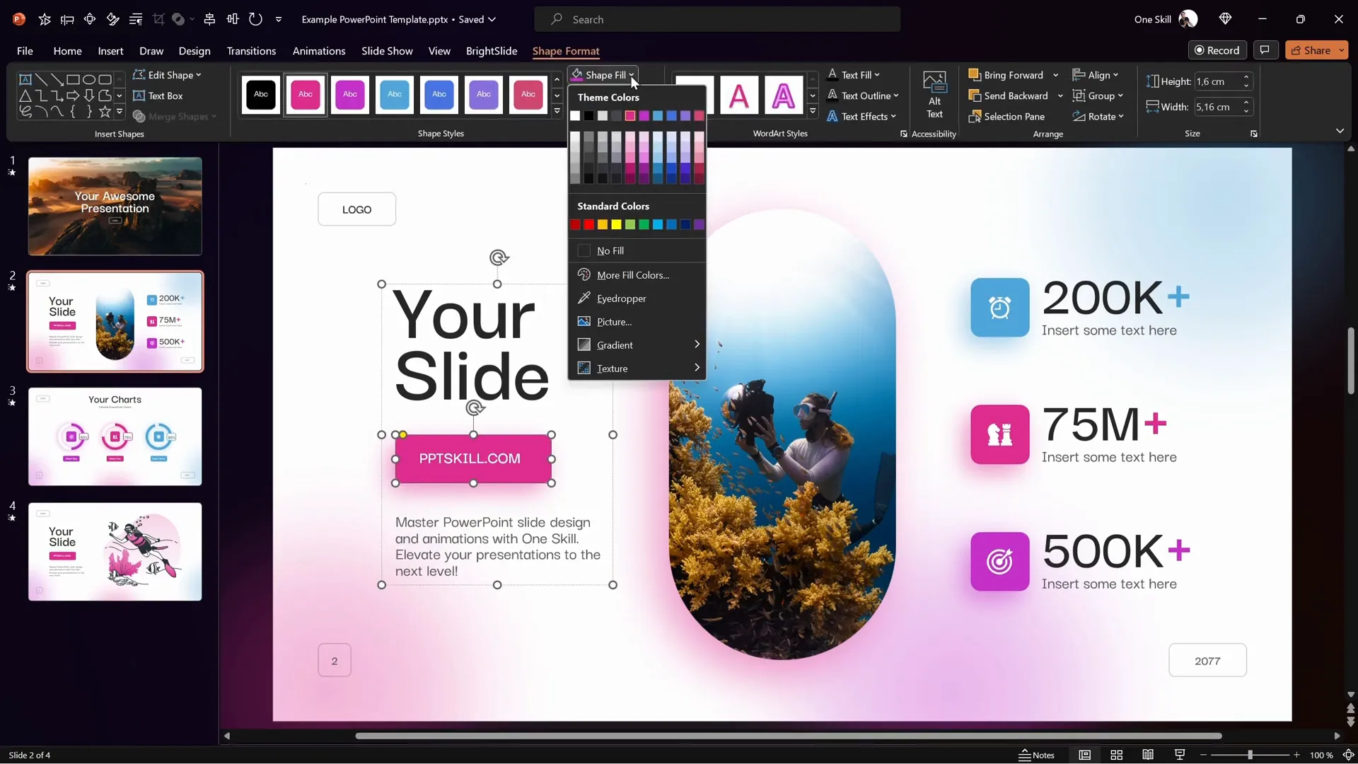Open the Size dialog launcher
This screenshot has width=1358, height=764.
(x=1254, y=134)
